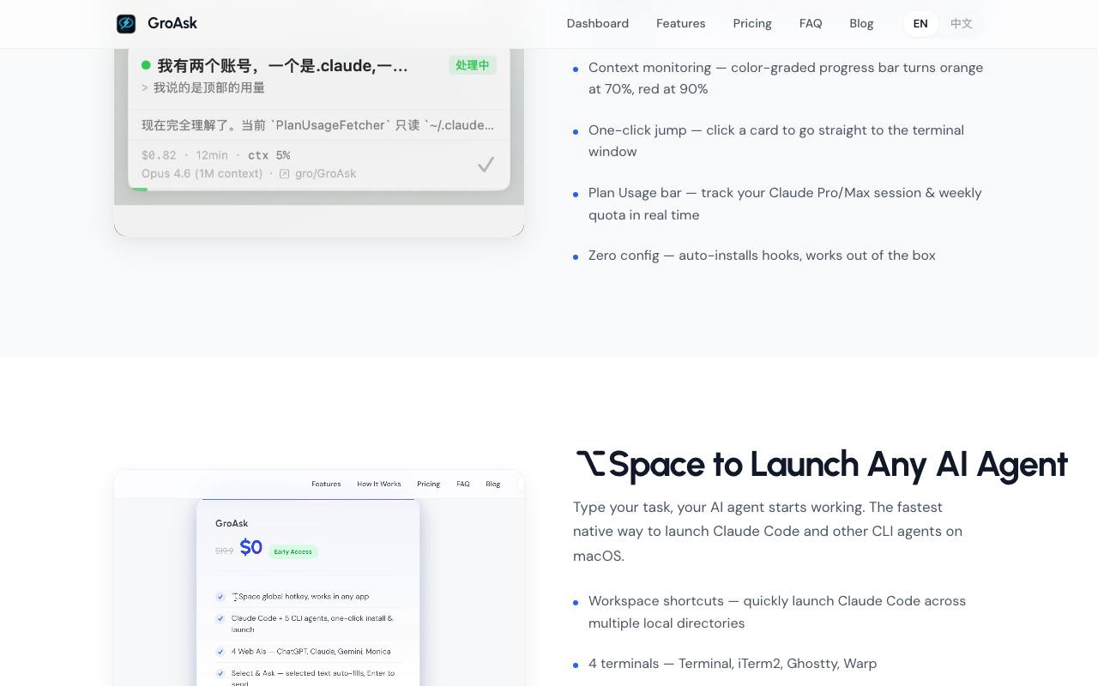Screen dimensions: 1098x686
Task: Click the '$0.82' cost value
Action: [x=159, y=155]
